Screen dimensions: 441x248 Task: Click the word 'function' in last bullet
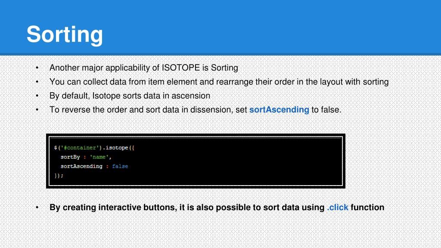coord(367,208)
